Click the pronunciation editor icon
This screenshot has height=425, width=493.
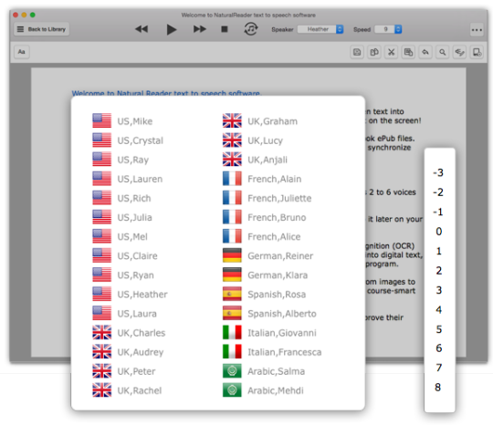(459, 52)
